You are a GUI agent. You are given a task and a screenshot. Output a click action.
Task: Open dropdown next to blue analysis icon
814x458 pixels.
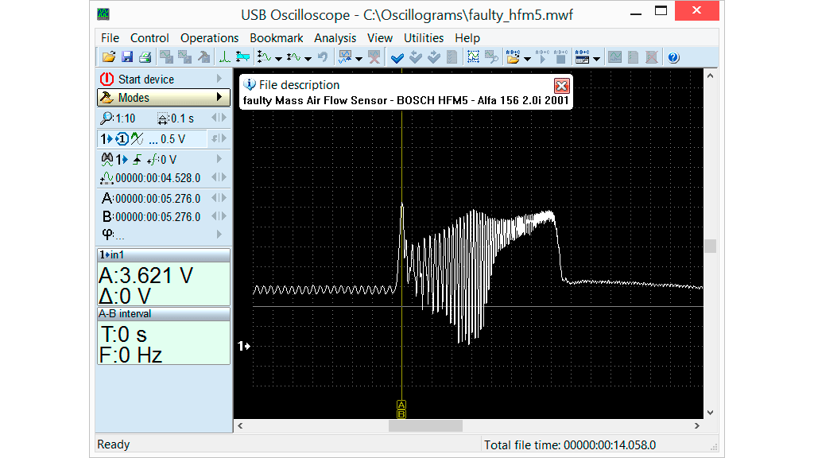tap(359, 59)
